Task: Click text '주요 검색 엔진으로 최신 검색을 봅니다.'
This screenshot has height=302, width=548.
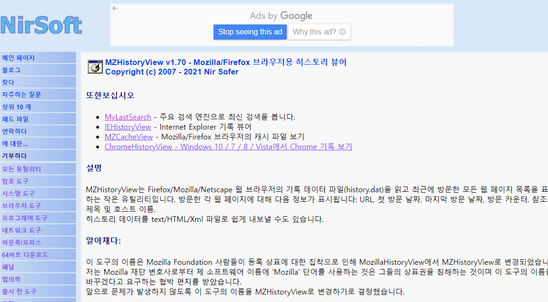Action: tap(227, 117)
